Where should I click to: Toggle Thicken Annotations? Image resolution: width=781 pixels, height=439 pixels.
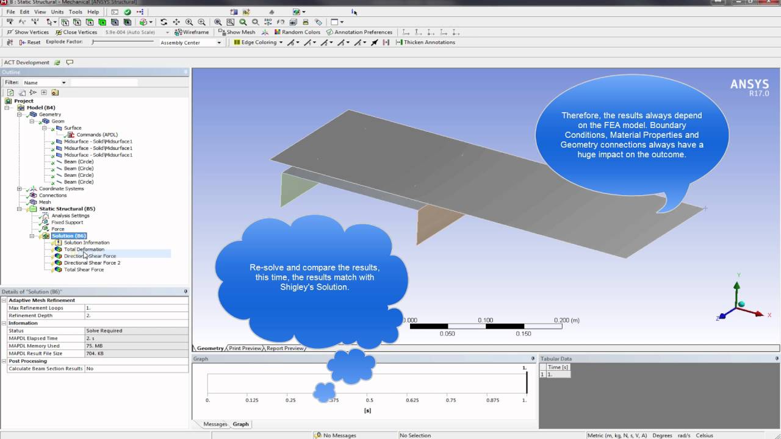tap(425, 42)
